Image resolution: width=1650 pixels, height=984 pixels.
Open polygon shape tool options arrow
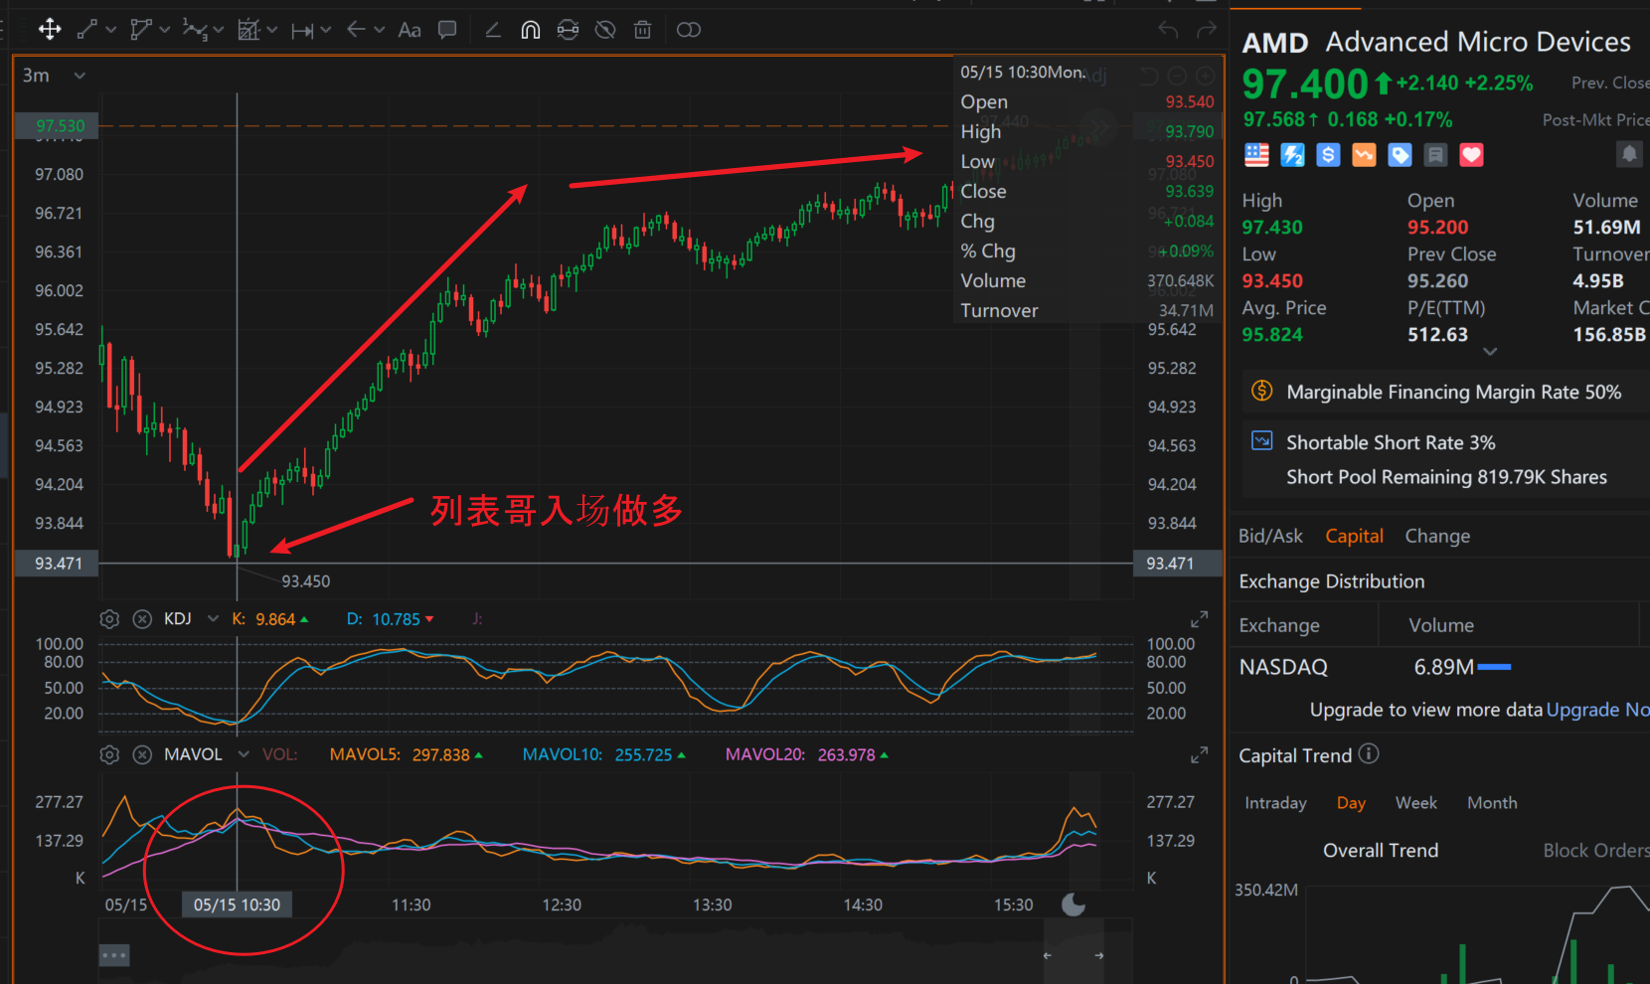tap(164, 30)
